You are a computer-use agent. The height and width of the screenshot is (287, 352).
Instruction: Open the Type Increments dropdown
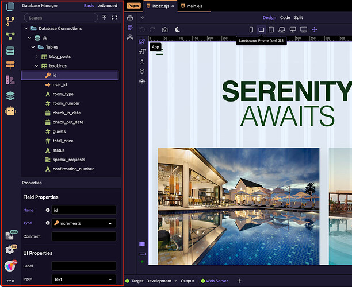83,223
